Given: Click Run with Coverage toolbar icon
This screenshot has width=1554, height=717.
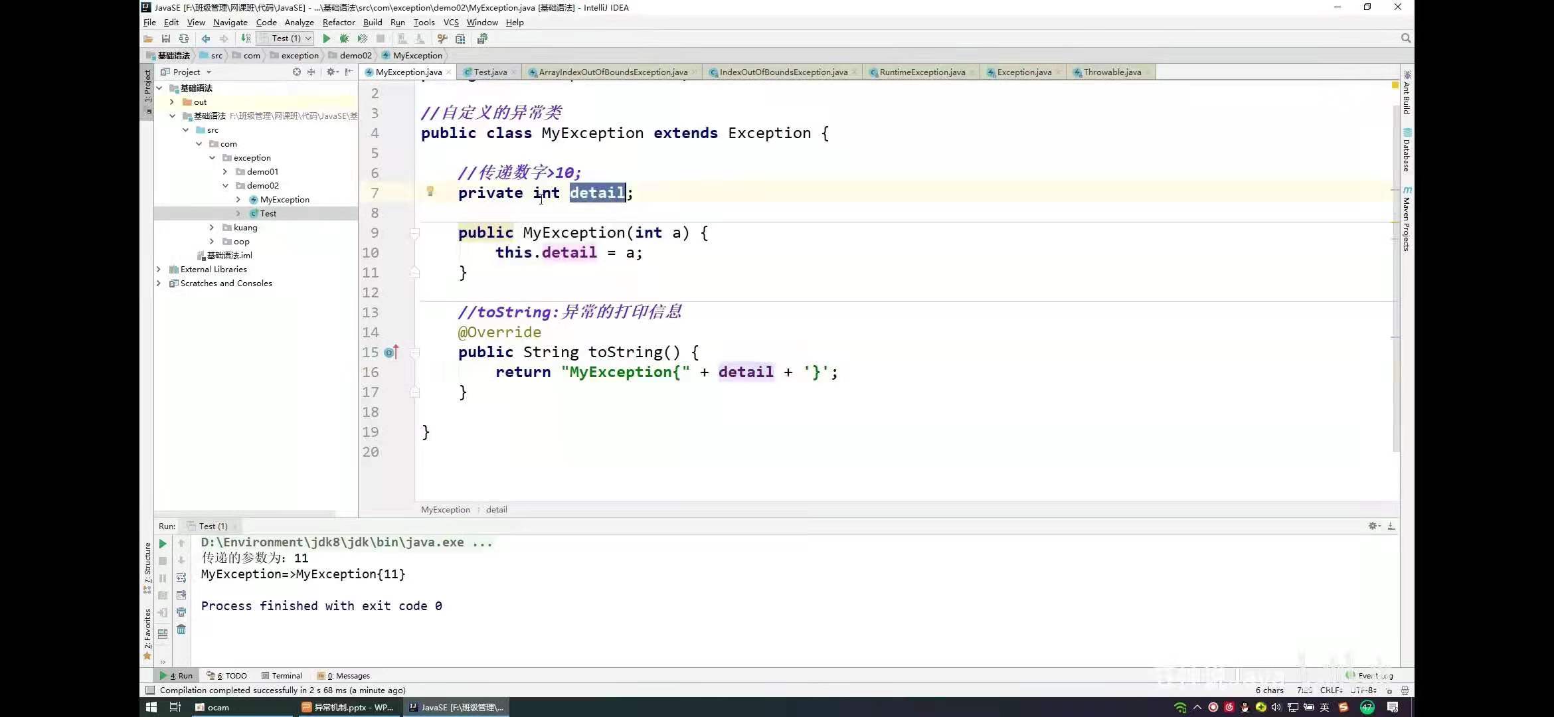Looking at the screenshot, I should 362,39.
